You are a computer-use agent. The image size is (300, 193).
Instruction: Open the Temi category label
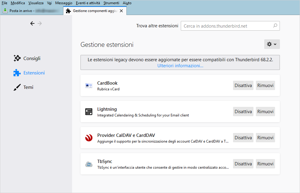click(28, 87)
